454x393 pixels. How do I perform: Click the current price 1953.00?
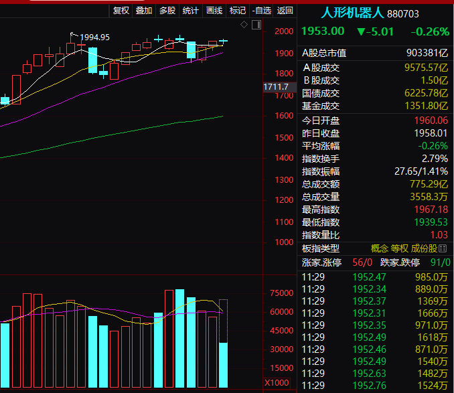[323, 31]
